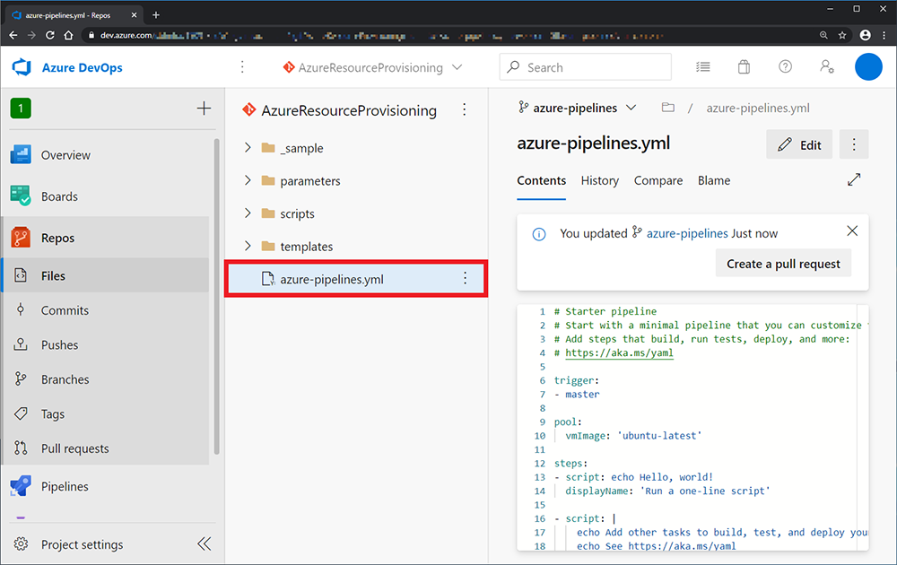Screen dimensions: 897x565
Task: Expand the _sample folder
Action: tap(248, 148)
